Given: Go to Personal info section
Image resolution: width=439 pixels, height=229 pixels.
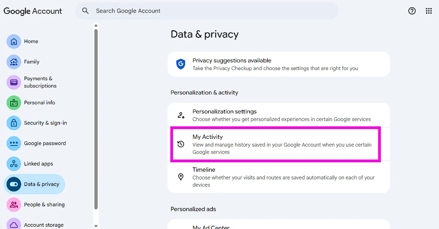Looking at the screenshot, I should 34,102.
